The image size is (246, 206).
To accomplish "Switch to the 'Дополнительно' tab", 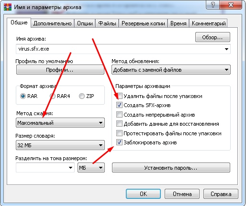I will click(x=53, y=23).
